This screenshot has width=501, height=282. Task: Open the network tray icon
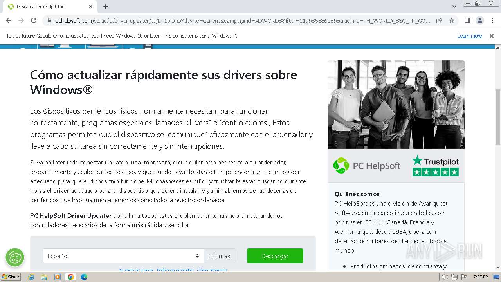click(454, 277)
